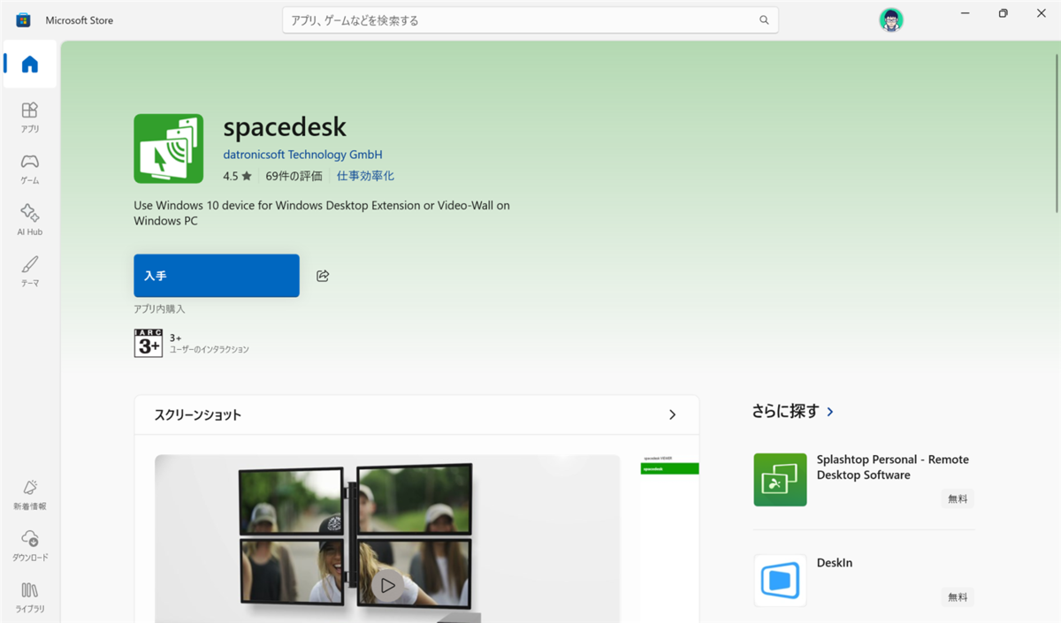This screenshot has width=1061, height=623.
Task: Click the DeskIn title text
Action: pos(835,563)
